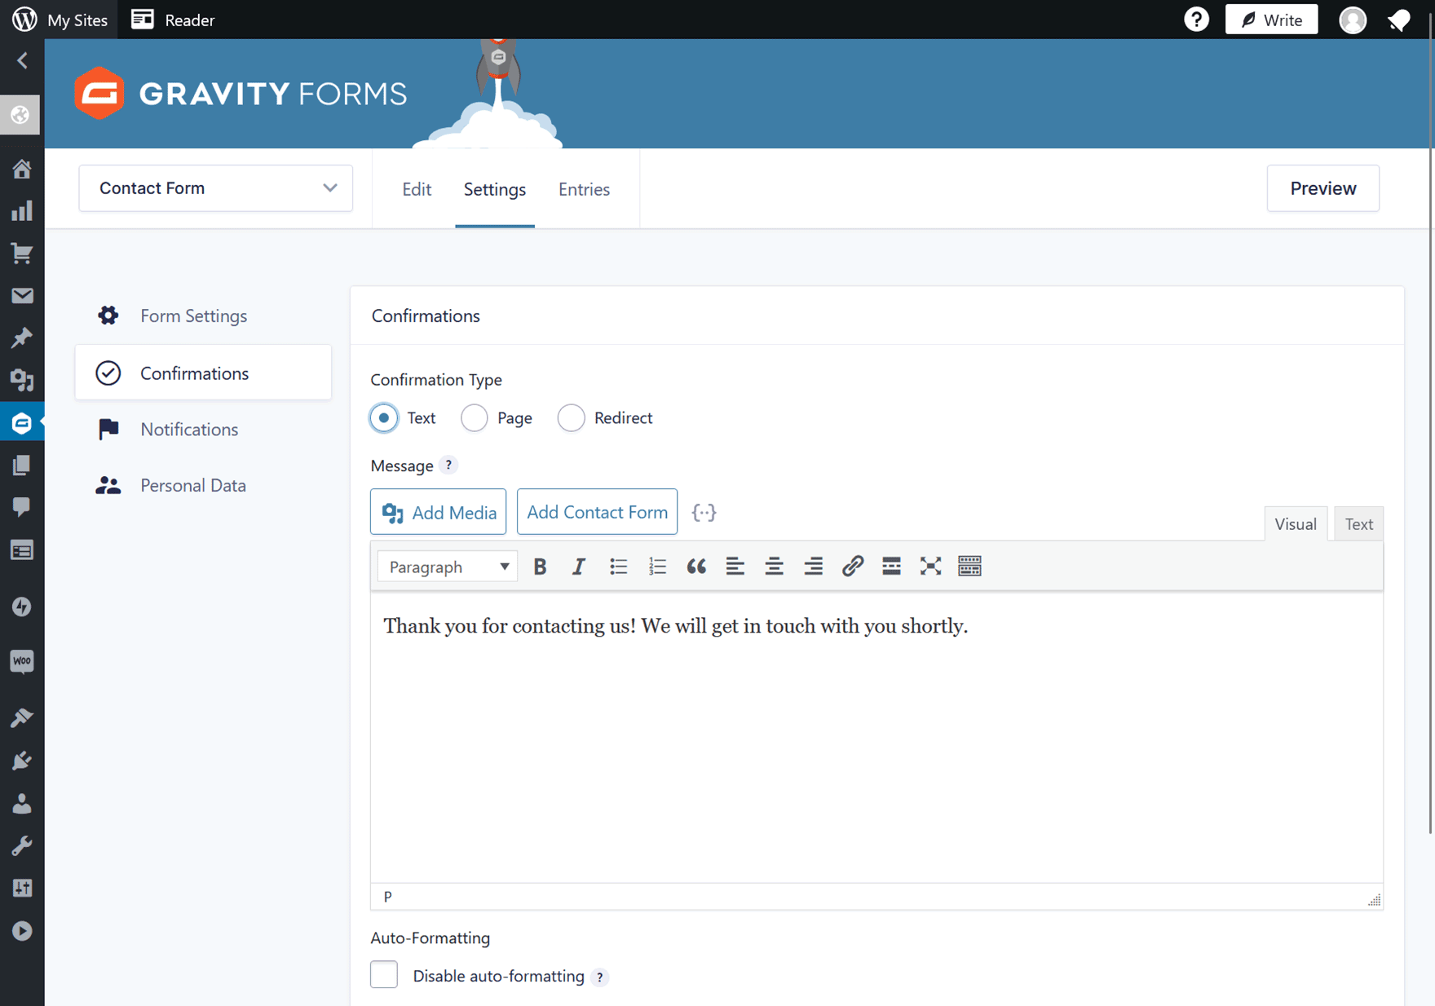Switch to the Edit tab

click(x=417, y=189)
